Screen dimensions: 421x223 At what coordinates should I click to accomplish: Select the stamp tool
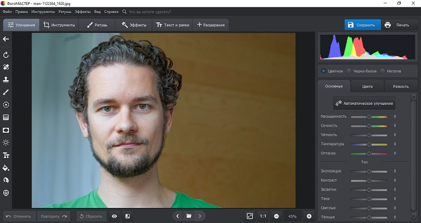6,80
